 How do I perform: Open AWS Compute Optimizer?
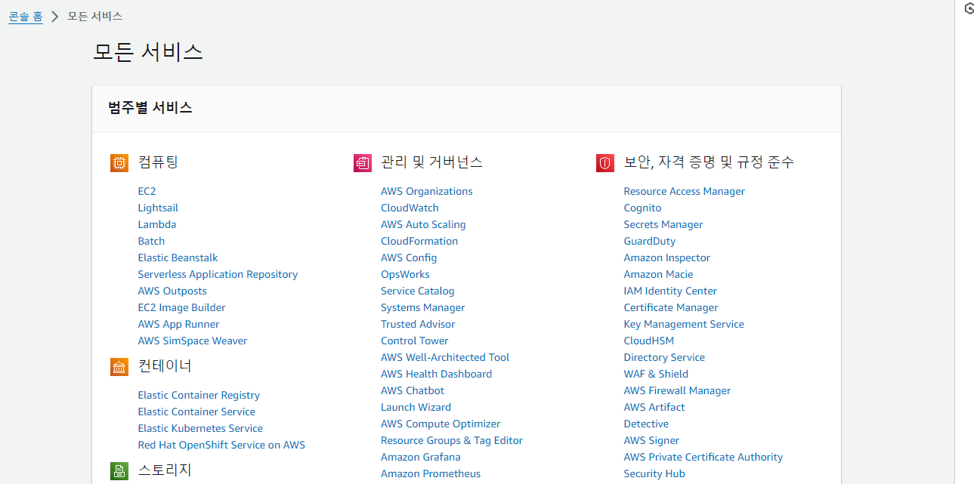[441, 424]
